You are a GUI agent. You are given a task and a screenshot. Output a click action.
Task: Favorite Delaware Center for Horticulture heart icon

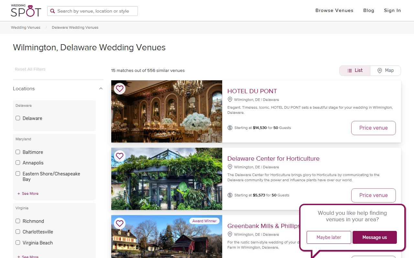pos(120,156)
